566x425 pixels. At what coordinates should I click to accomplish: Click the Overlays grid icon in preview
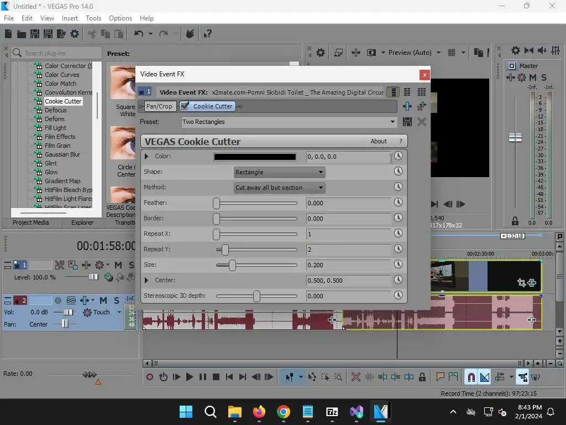tap(452, 53)
